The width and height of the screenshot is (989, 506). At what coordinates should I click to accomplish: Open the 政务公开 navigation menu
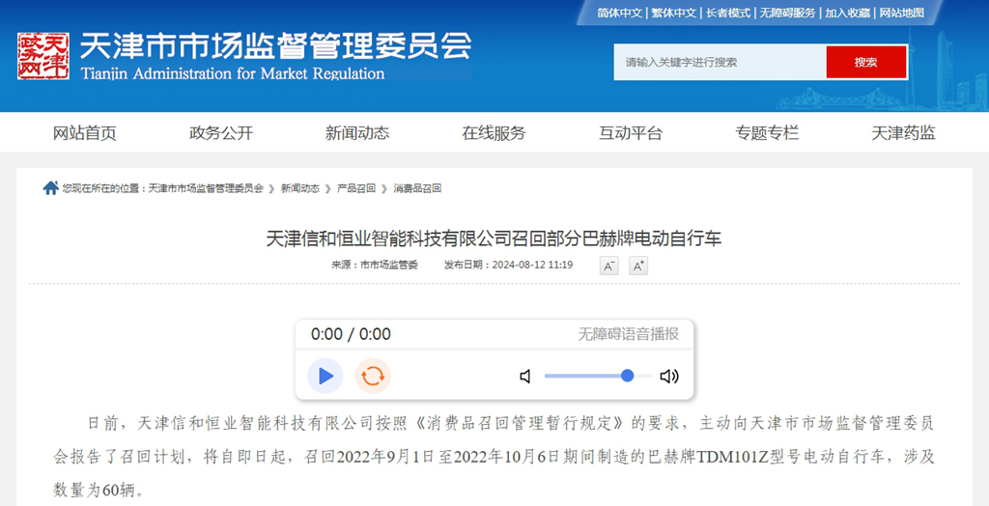click(x=221, y=133)
